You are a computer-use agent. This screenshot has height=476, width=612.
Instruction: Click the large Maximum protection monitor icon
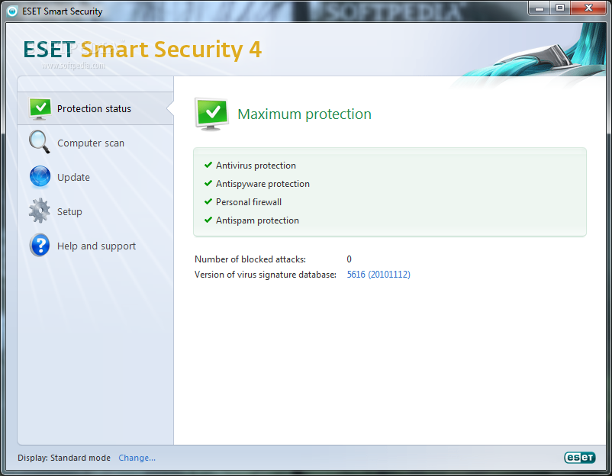click(x=211, y=114)
